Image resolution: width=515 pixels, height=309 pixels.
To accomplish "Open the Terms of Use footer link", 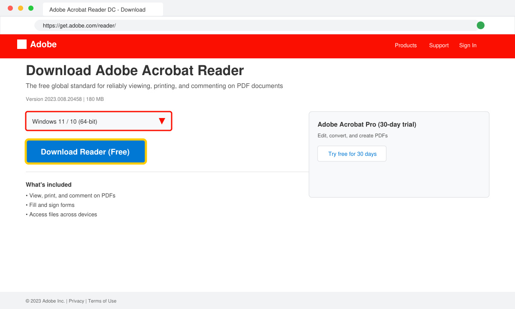I will (102, 301).
